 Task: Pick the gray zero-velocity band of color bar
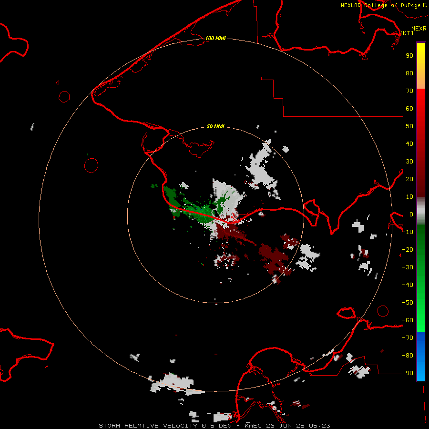(421, 211)
